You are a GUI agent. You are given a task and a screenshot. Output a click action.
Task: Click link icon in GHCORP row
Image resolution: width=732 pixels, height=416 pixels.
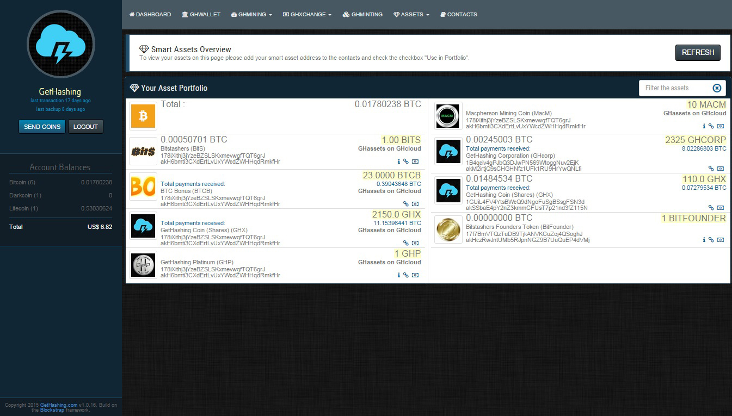(711, 169)
